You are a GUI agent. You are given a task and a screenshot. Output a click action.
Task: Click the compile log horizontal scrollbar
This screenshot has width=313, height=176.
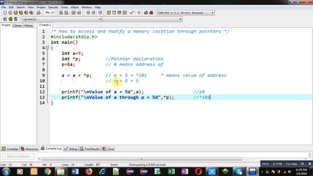click(x=141, y=159)
